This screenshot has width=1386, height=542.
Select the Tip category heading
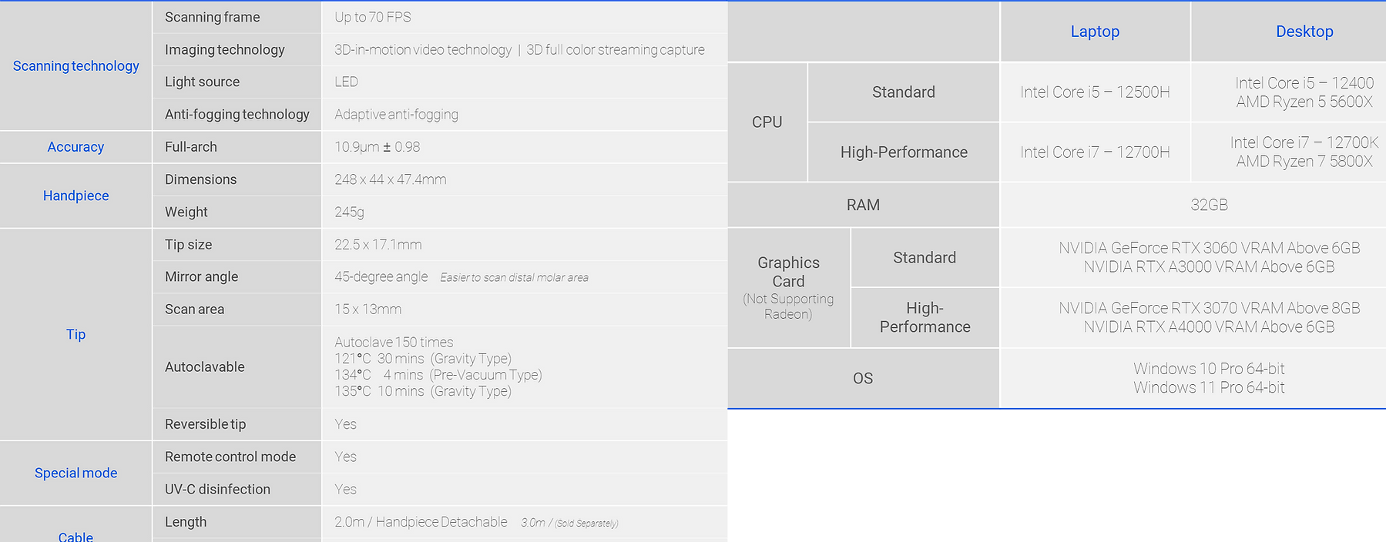click(76, 334)
